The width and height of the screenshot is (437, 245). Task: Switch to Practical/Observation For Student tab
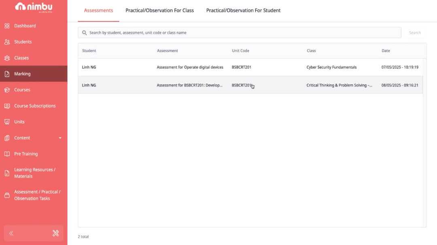pyautogui.click(x=243, y=11)
